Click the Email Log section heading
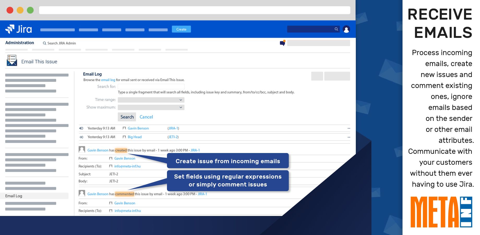Image resolution: width=480 pixels, height=235 pixels. coord(92,74)
